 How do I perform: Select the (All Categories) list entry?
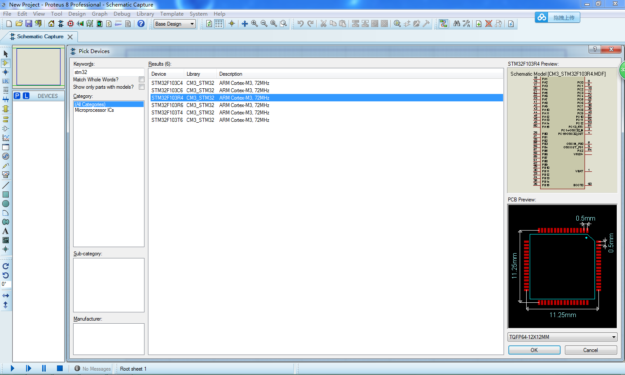click(109, 104)
